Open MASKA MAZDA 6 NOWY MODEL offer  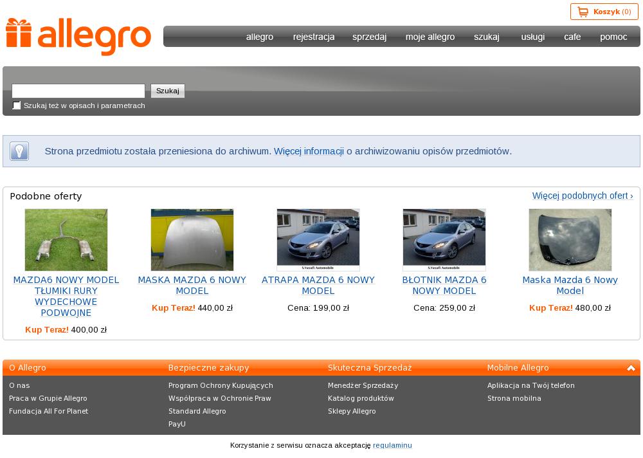pyautogui.click(x=192, y=285)
